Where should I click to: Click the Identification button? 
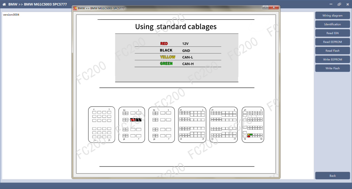tap(332, 24)
